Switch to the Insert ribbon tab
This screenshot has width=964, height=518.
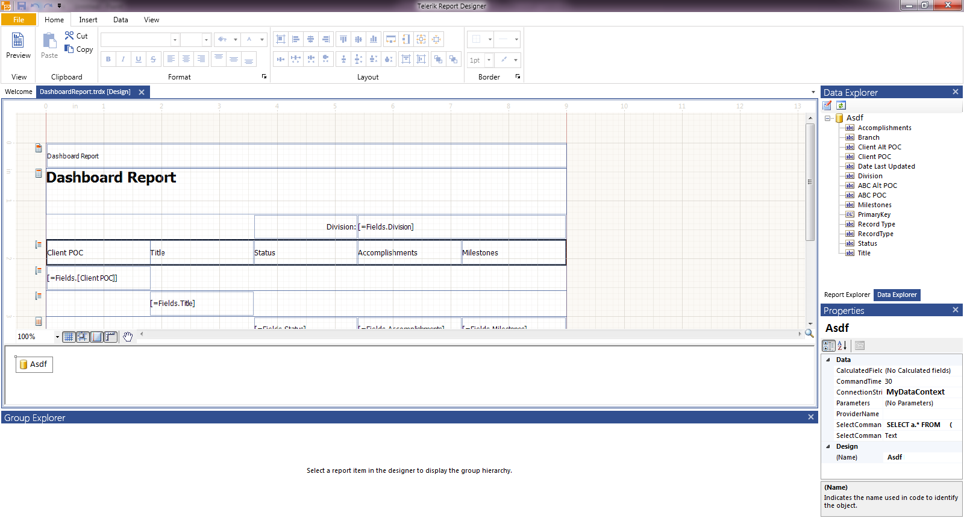[x=88, y=19]
